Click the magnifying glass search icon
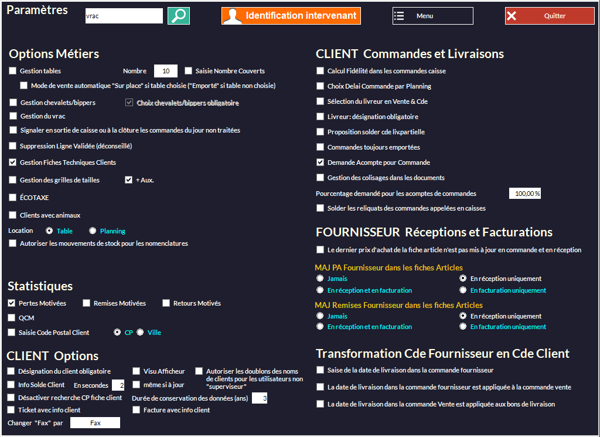Screen dimensions: 600x437 (179, 16)
